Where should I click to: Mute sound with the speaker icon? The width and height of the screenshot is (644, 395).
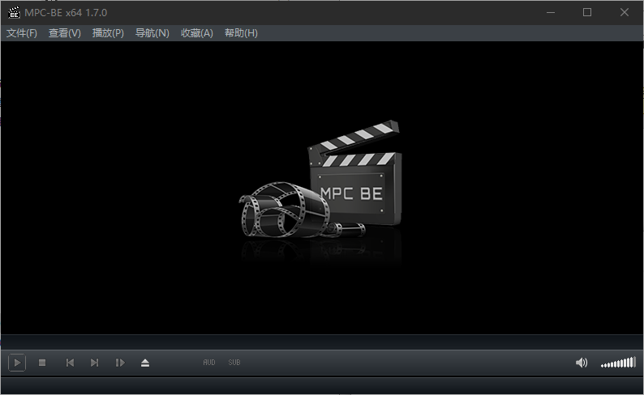(x=582, y=363)
